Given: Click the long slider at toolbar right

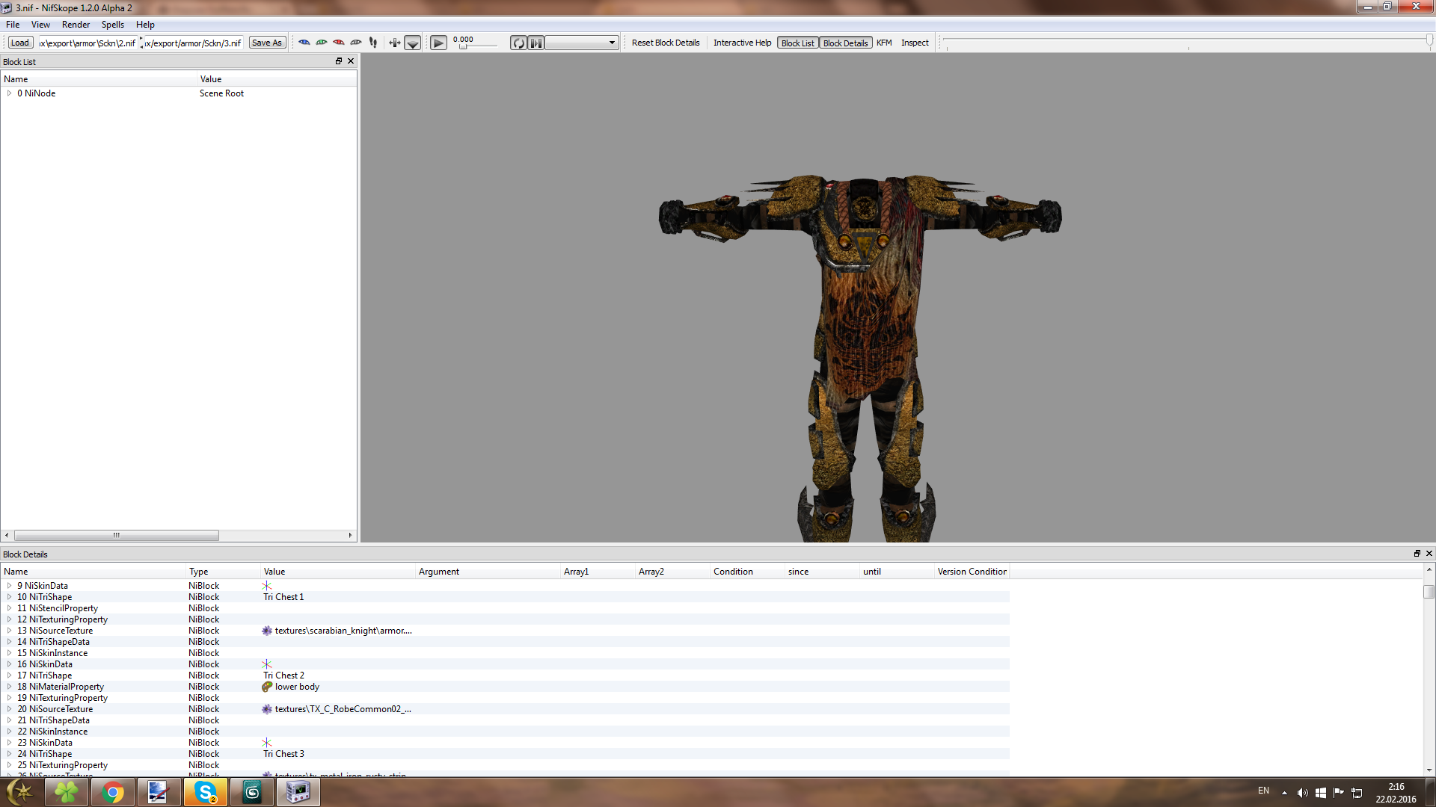Looking at the screenshot, I should (1188, 43).
